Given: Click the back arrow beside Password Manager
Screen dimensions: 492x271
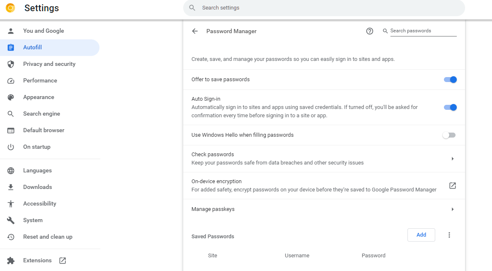Looking at the screenshot, I should click(195, 31).
